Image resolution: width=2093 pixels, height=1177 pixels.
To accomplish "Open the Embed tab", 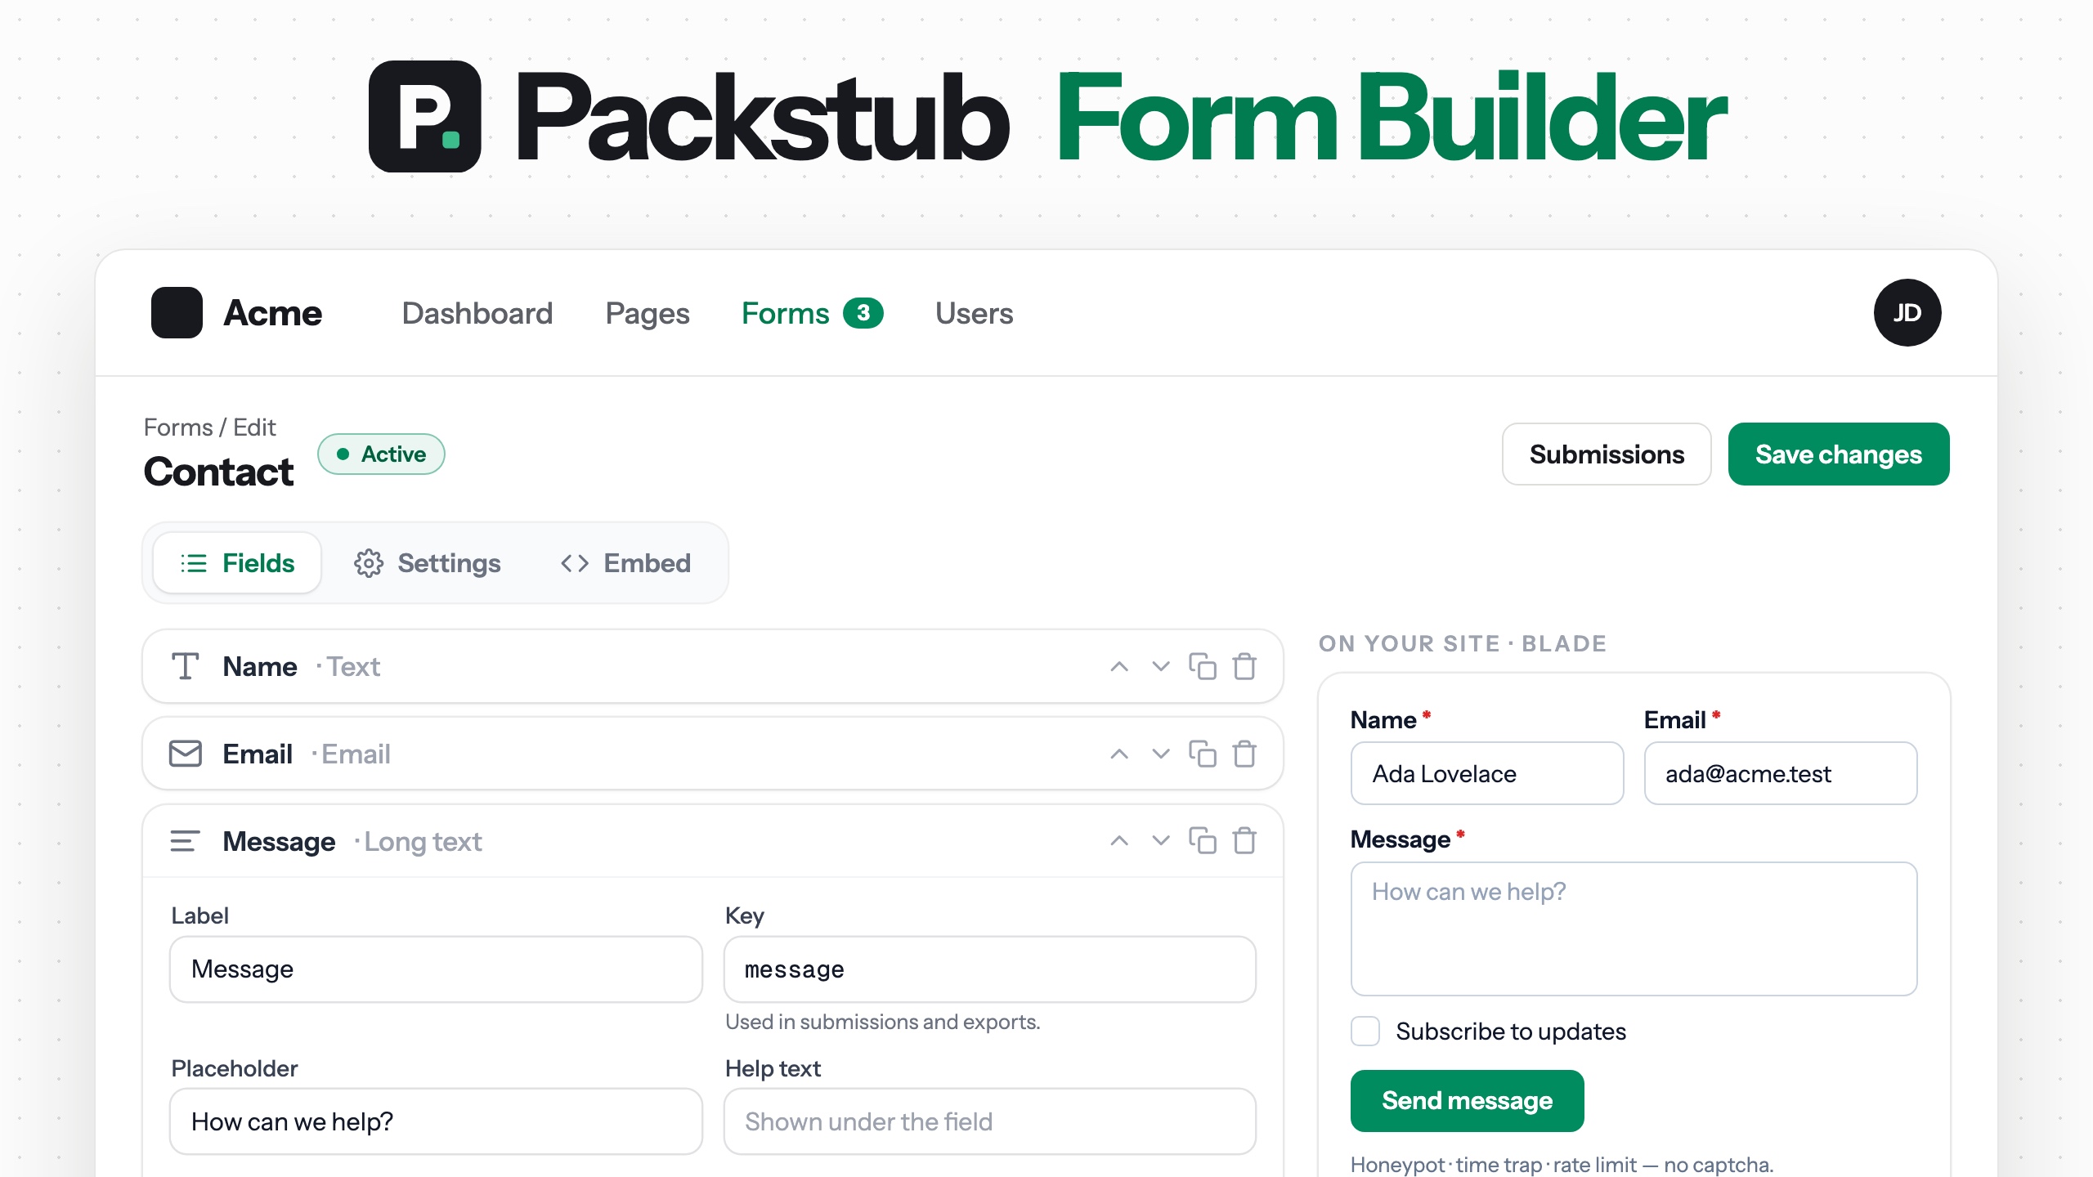I will (626, 563).
